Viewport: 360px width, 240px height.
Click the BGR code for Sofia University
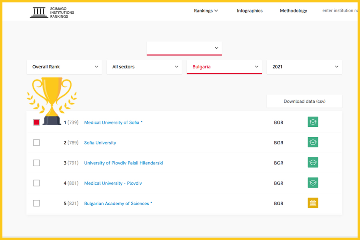(278, 143)
